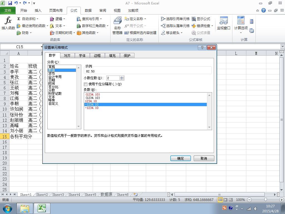Expand the formula bar with the chevron
The image size is (285, 214).
coord(283,47)
